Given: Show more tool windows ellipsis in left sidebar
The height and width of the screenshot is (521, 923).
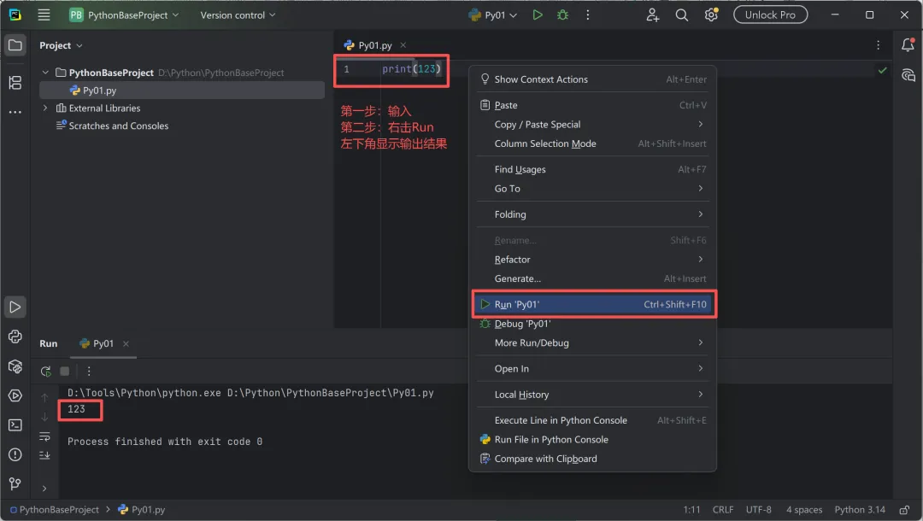Looking at the screenshot, I should pos(15,112).
